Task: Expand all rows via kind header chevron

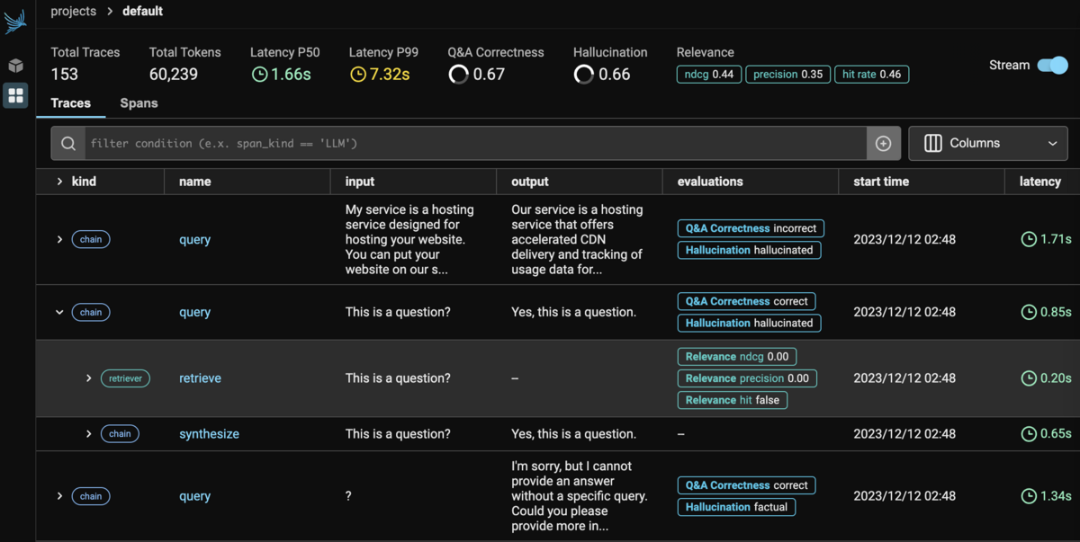Action: coord(59,182)
